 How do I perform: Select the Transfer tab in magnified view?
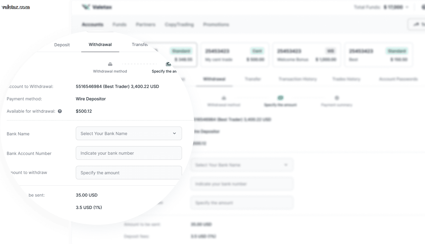[140, 44]
